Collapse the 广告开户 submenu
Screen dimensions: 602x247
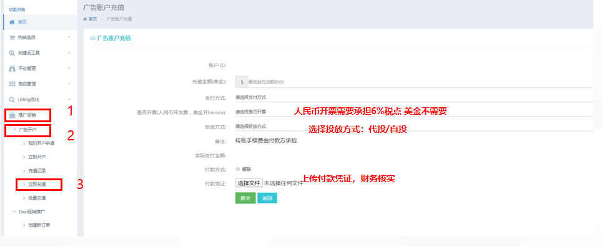[x=14, y=130]
